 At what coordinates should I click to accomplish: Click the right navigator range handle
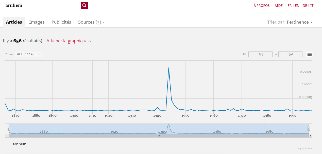309,129
